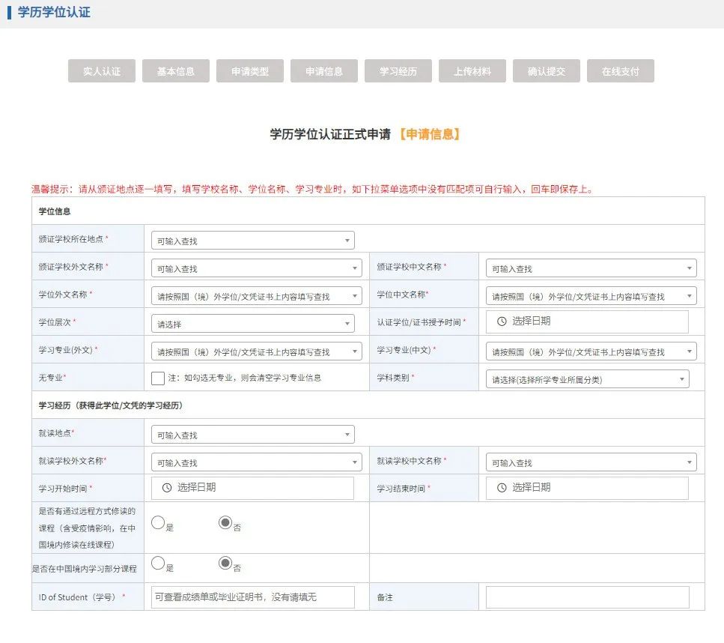
Task: Open the 学习经历 step tab
Action: click(x=398, y=71)
